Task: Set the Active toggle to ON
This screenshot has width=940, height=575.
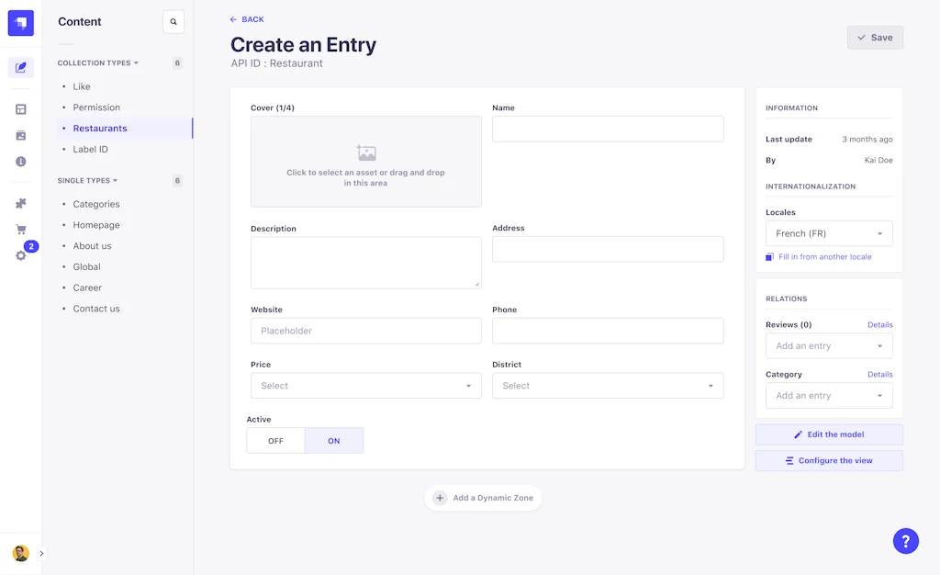Action: point(334,441)
